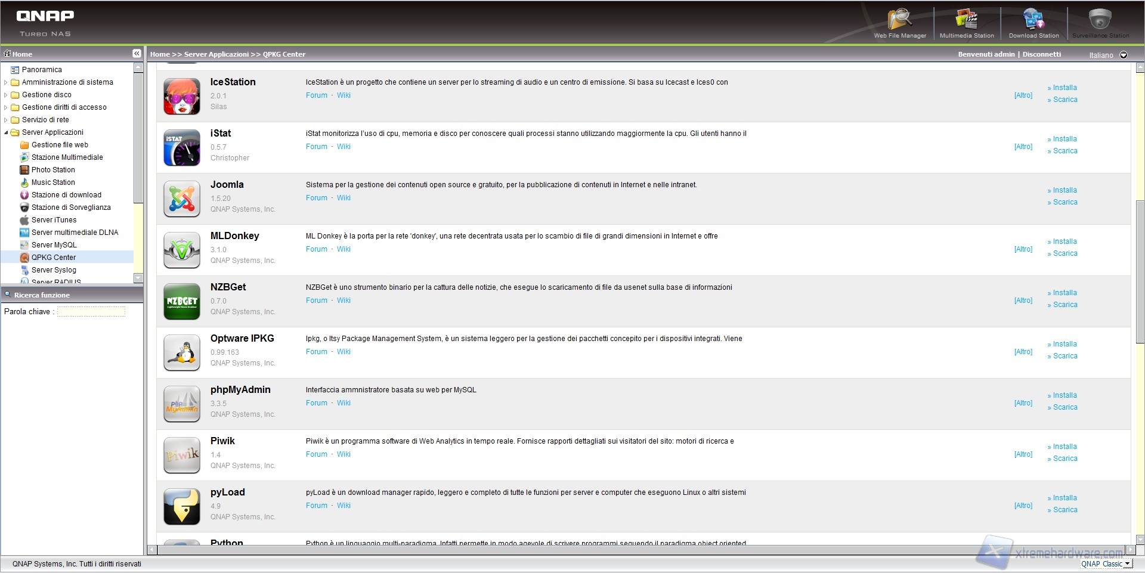
Task: Click the NZBGet green app icon
Action: click(182, 301)
